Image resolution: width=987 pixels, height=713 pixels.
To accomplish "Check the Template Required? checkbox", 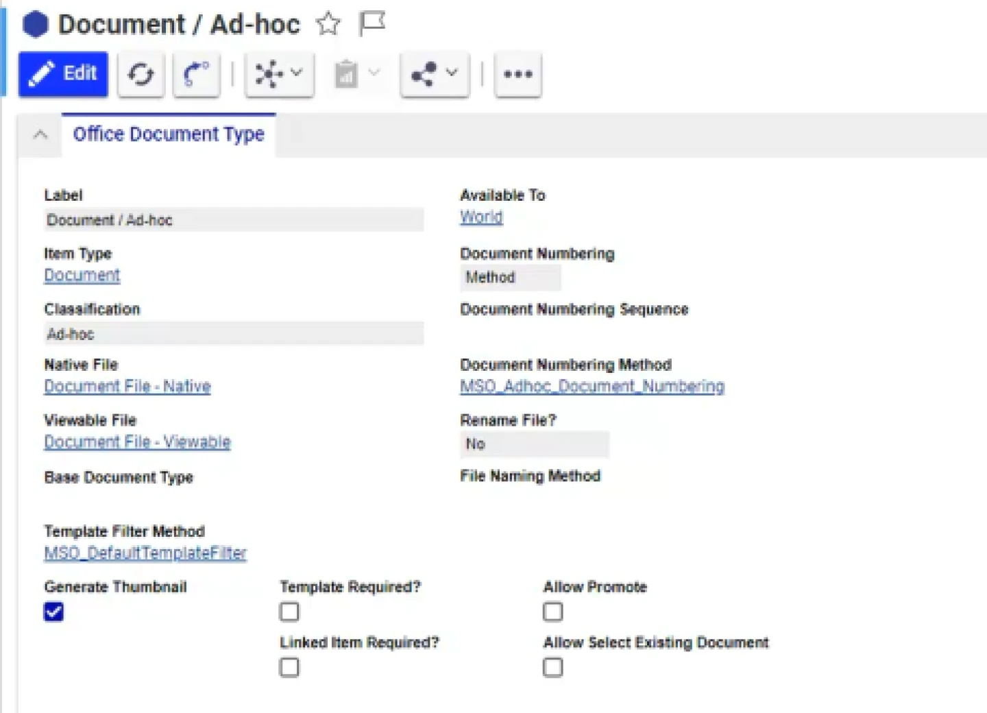I will (289, 612).
